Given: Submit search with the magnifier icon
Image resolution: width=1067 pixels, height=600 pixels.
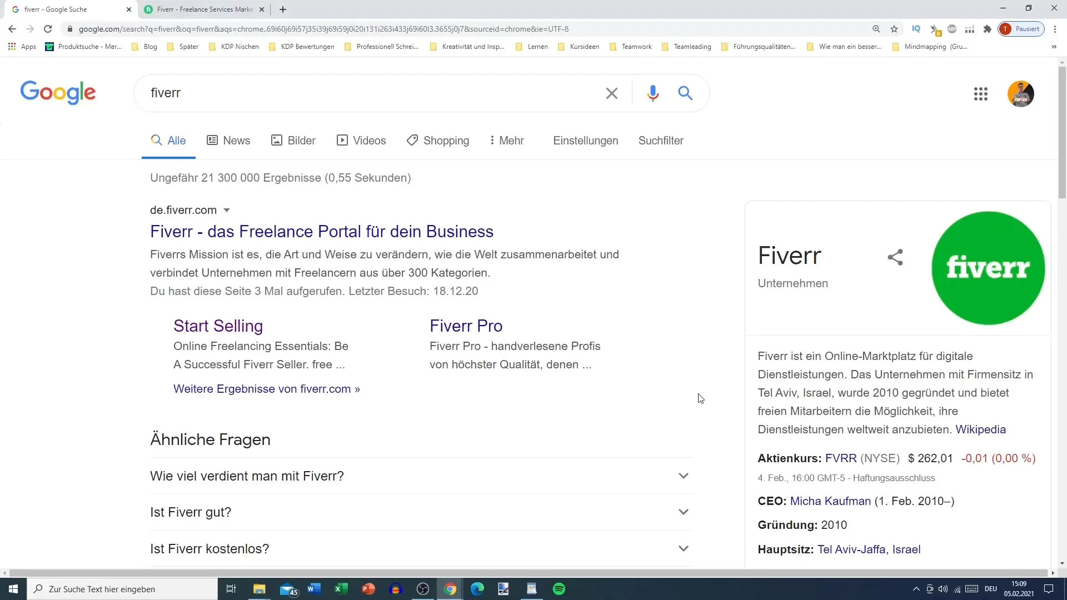Looking at the screenshot, I should (x=685, y=93).
